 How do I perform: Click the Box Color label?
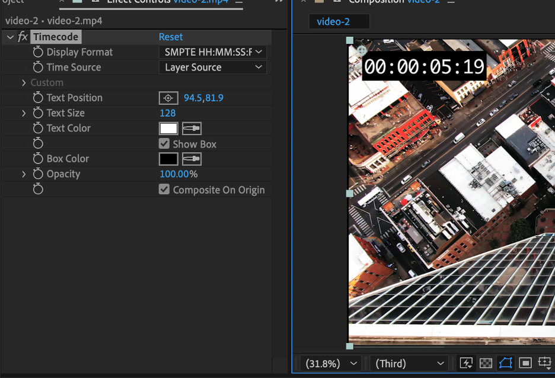tap(68, 159)
